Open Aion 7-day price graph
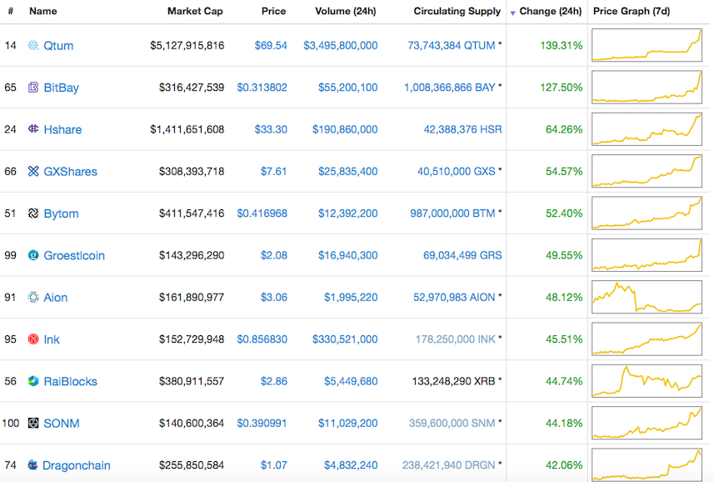This screenshot has height=482, width=714. pos(647,297)
